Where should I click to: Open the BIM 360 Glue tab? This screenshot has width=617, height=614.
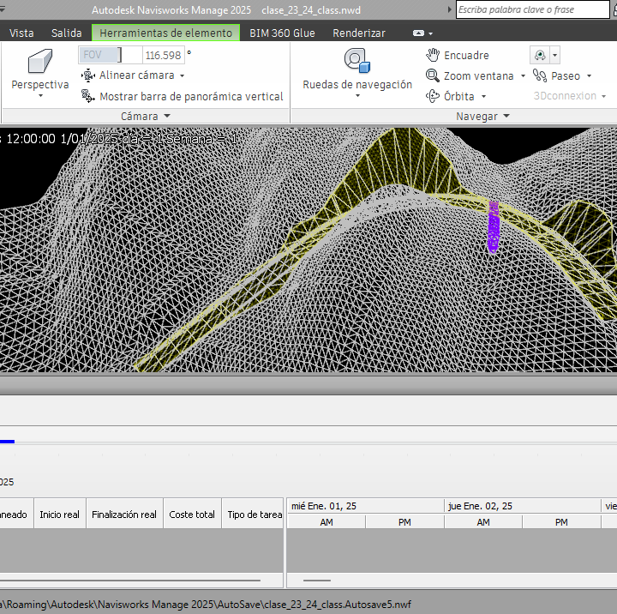pos(282,33)
